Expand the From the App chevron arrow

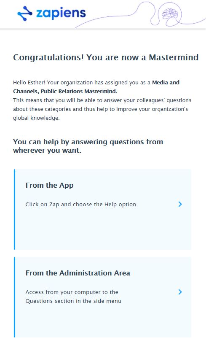click(x=180, y=204)
